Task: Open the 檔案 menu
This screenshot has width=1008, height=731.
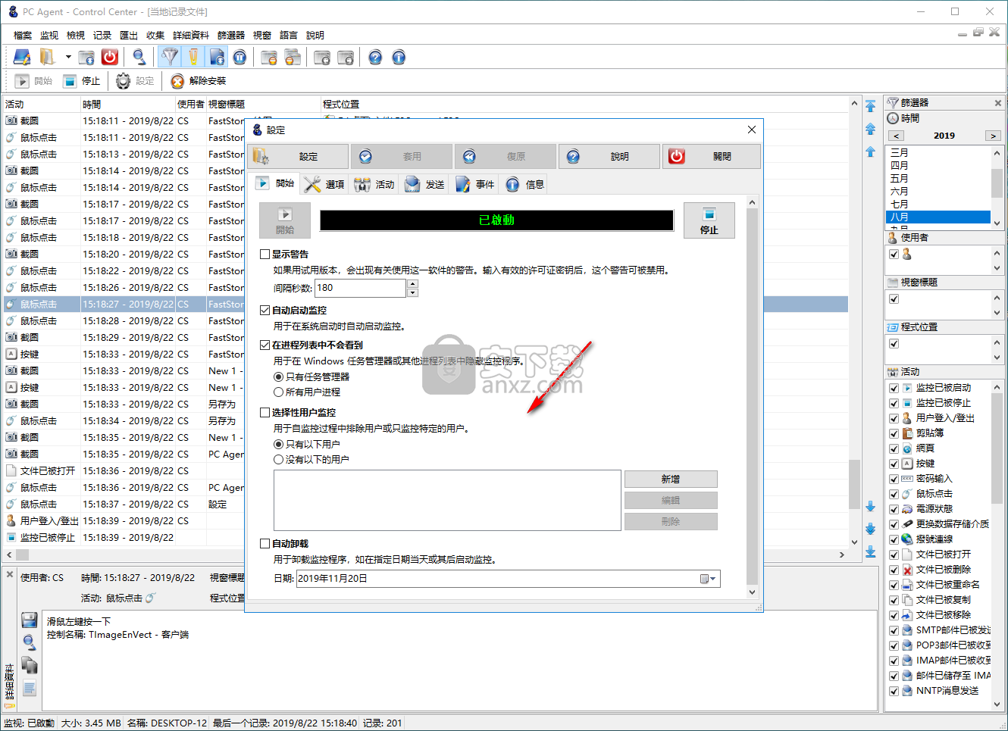Action: click(x=23, y=36)
